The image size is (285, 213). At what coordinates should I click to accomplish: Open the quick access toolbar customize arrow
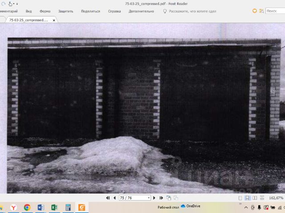[17, 4]
